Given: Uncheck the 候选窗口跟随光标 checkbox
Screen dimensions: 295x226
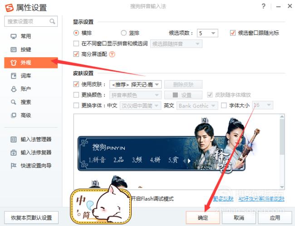Looking at the screenshot, I should pos(232,33).
